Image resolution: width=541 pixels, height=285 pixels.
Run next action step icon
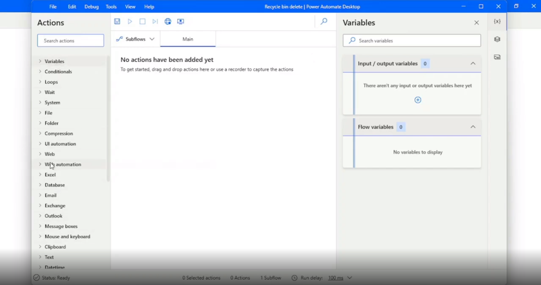point(155,21)
